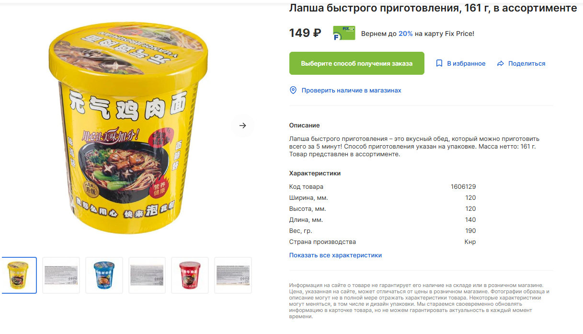The image size is (583, 334).
Task: Expand 'Показать все характеристики'
Action: [x=335, y=255]
